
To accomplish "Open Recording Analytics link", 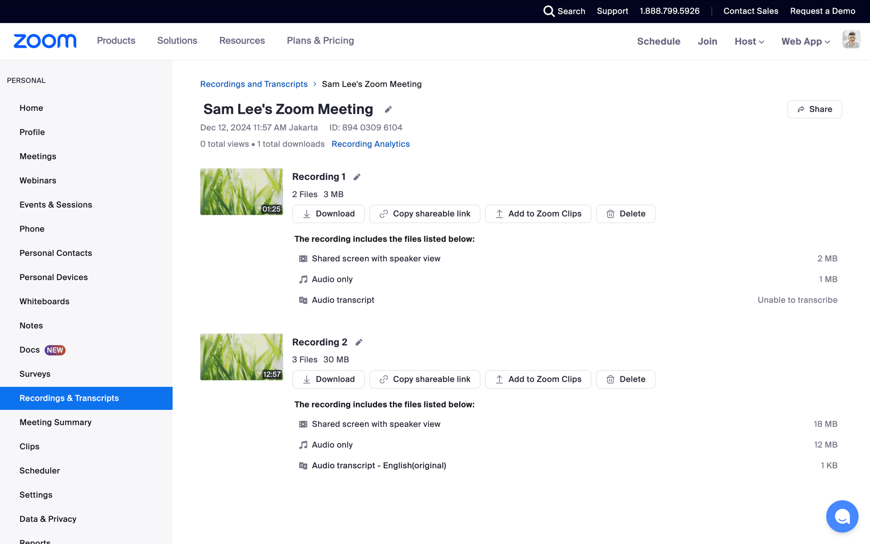I will [370, 144].
